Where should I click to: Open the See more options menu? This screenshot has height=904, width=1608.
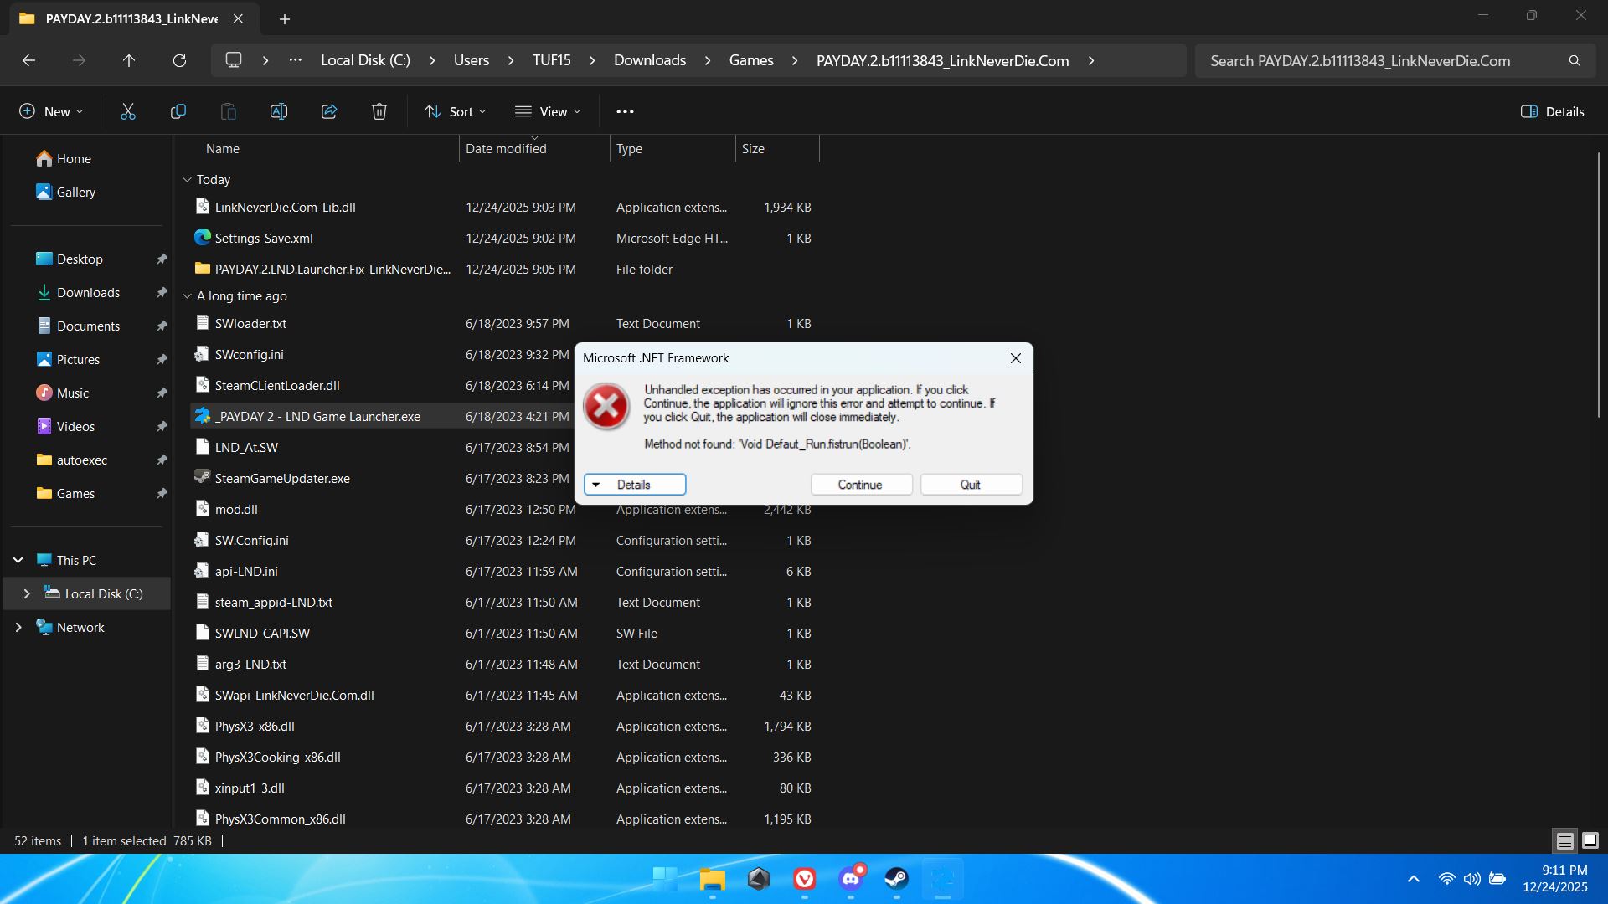click(x=625, y=111)
